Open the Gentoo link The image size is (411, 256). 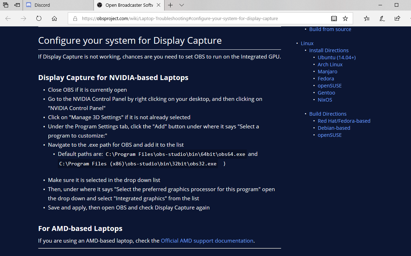point(326,93)
